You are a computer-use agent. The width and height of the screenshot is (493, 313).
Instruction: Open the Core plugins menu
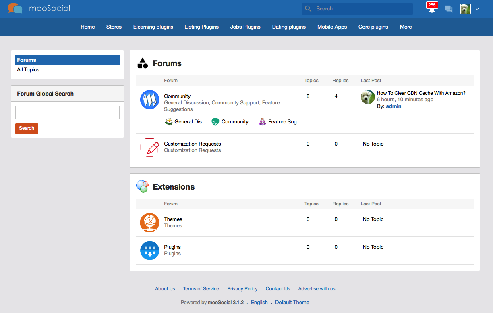pyautogui.click(x=373, y=27)
